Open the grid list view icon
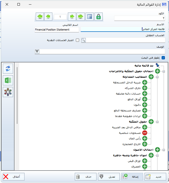The image size is (169, 183). click(x=89, y=17)
